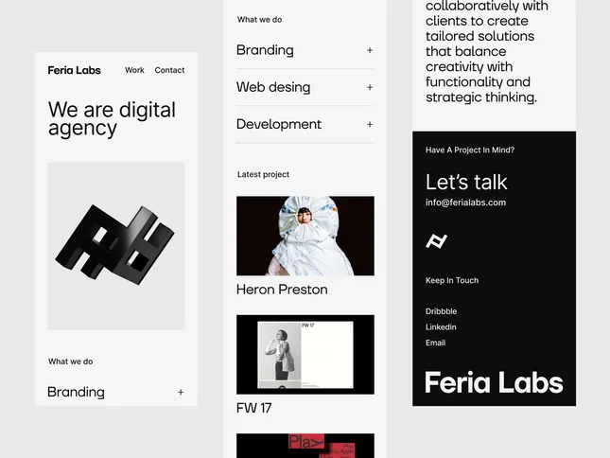
Task: Click the Let's talk heading
Action: click(466, 182)
